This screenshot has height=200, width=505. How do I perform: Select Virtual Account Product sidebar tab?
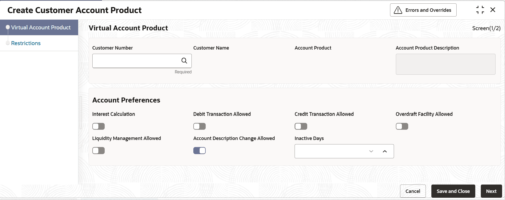coord(41,28)
